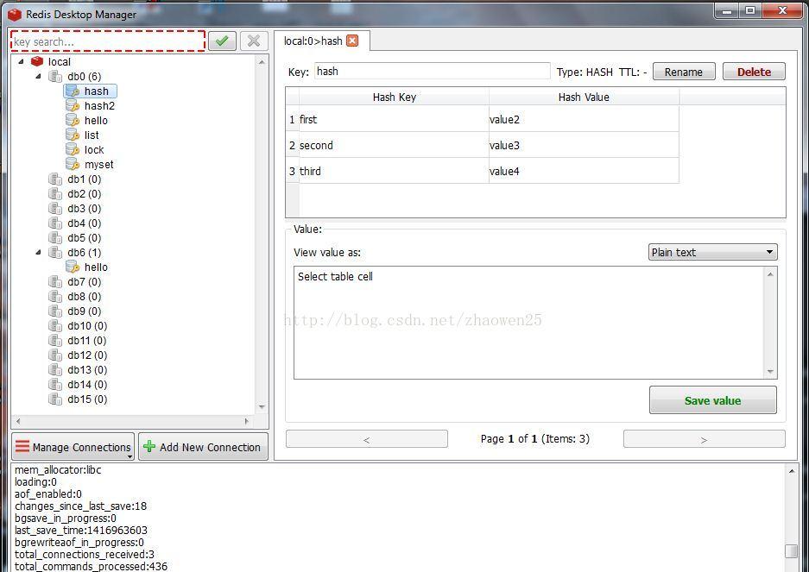
Task: Click the tree panel horizontal scrollbar right arrow
Action: (247, 421)
